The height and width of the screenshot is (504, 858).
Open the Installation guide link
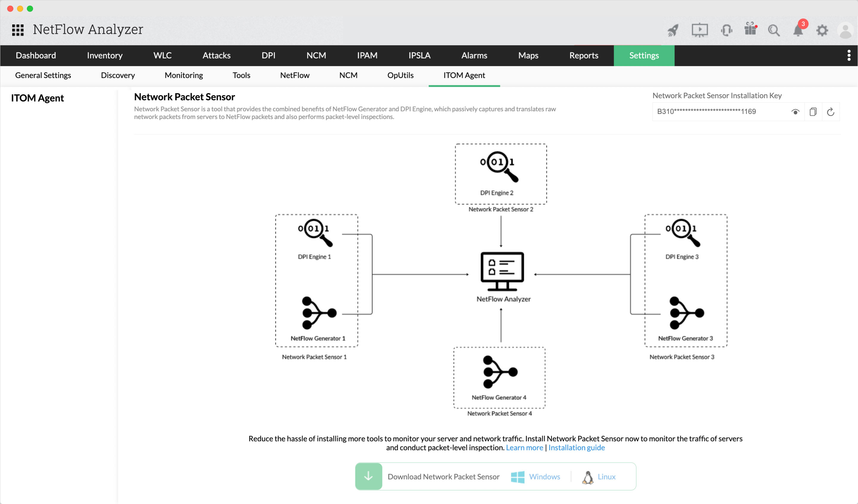click(577, 448)
